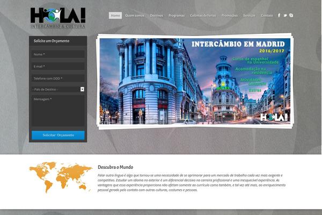This screenshot has width=322, height=215.
Task: Open the Skype icon link
Action: 291,16
